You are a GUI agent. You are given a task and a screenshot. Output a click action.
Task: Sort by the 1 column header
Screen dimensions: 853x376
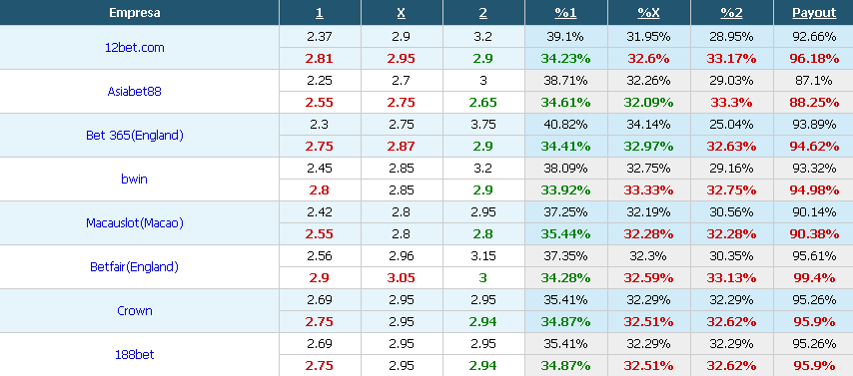click(320, 13)
